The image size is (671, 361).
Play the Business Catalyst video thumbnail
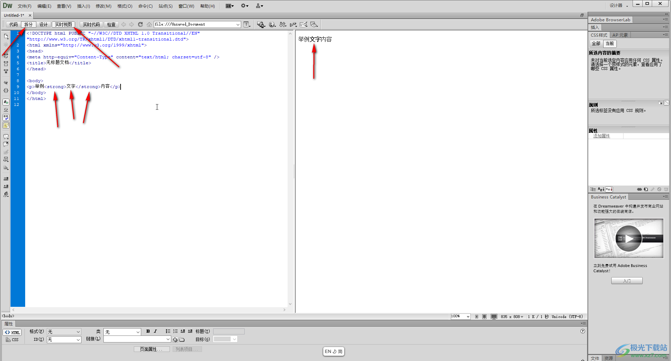[x=628, y=238]
